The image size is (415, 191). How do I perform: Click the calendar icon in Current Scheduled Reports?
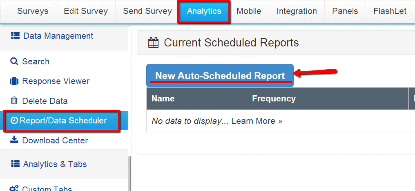point(153,43)
